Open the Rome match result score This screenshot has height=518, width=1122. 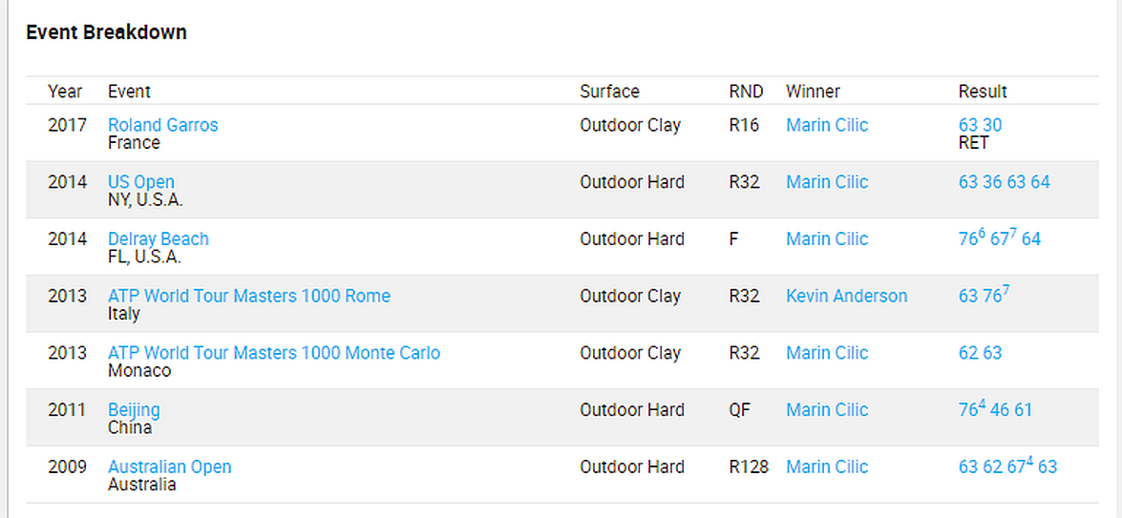tap(984, 296)
